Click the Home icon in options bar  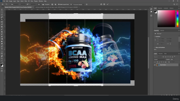click(x=3, y=4)
